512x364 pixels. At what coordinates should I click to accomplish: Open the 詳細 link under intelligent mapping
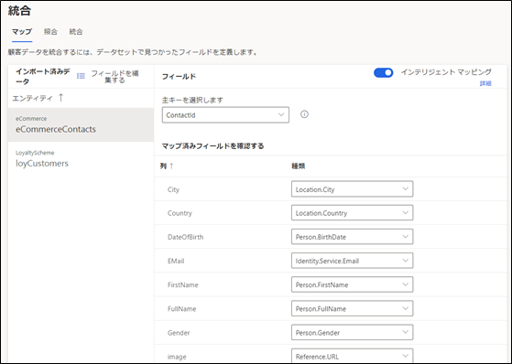pos(485,83)
